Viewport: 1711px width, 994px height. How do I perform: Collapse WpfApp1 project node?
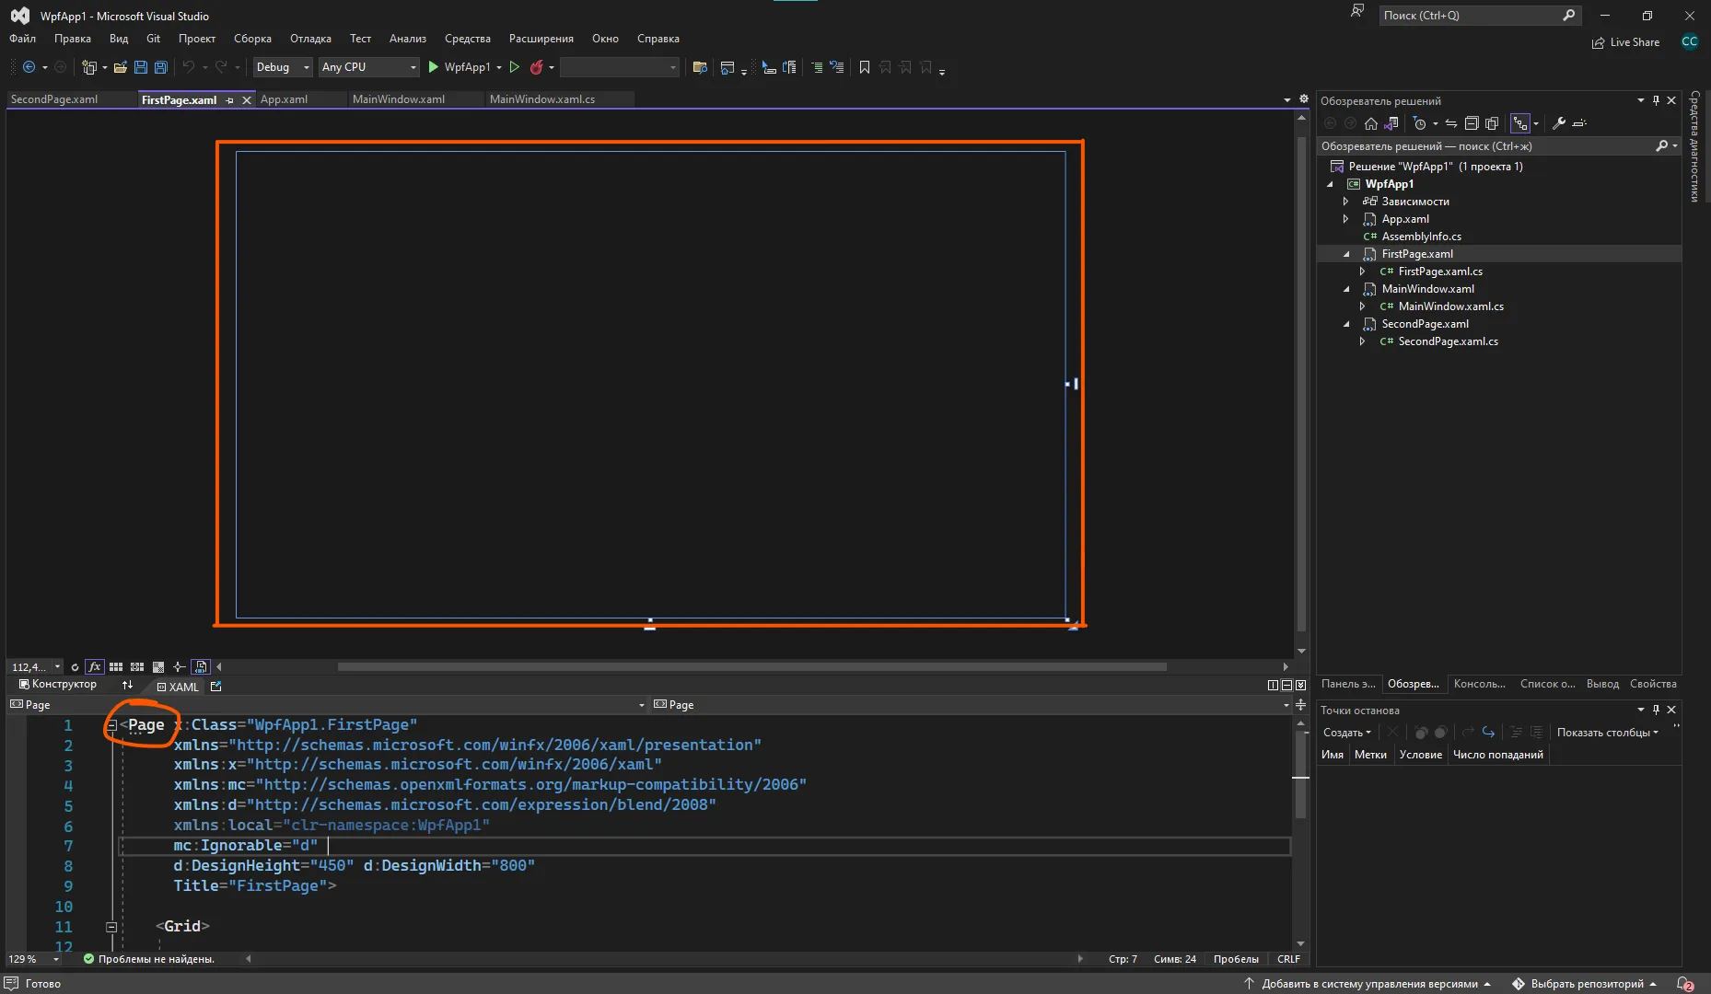tap(1330, 184)
